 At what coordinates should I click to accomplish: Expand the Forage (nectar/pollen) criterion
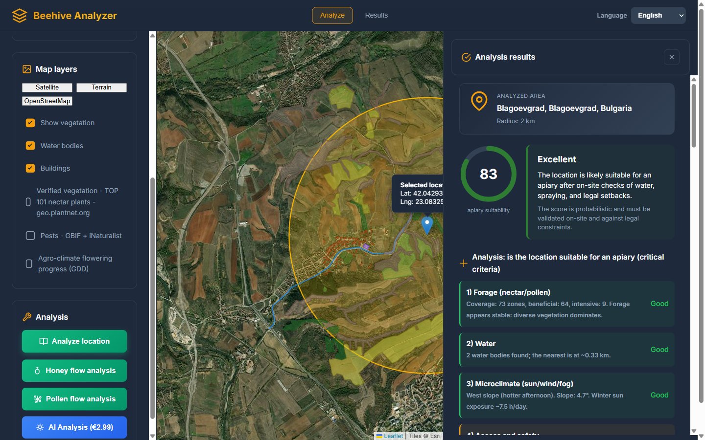pyautogui.click(x=567, y=304)
